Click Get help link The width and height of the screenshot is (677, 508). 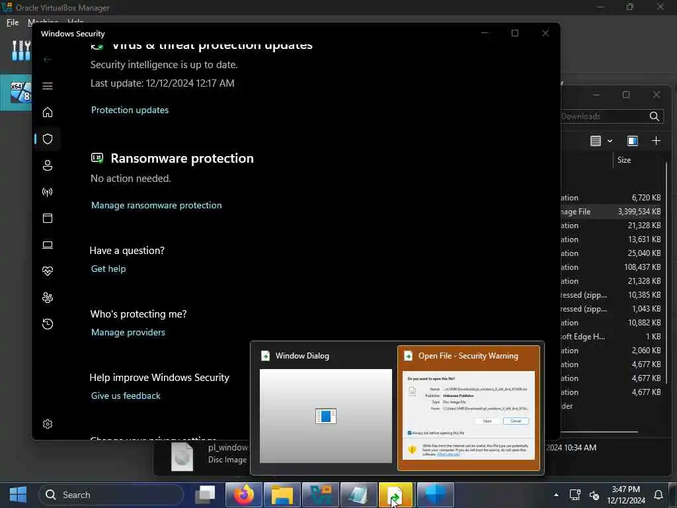[x=108, y=269]
